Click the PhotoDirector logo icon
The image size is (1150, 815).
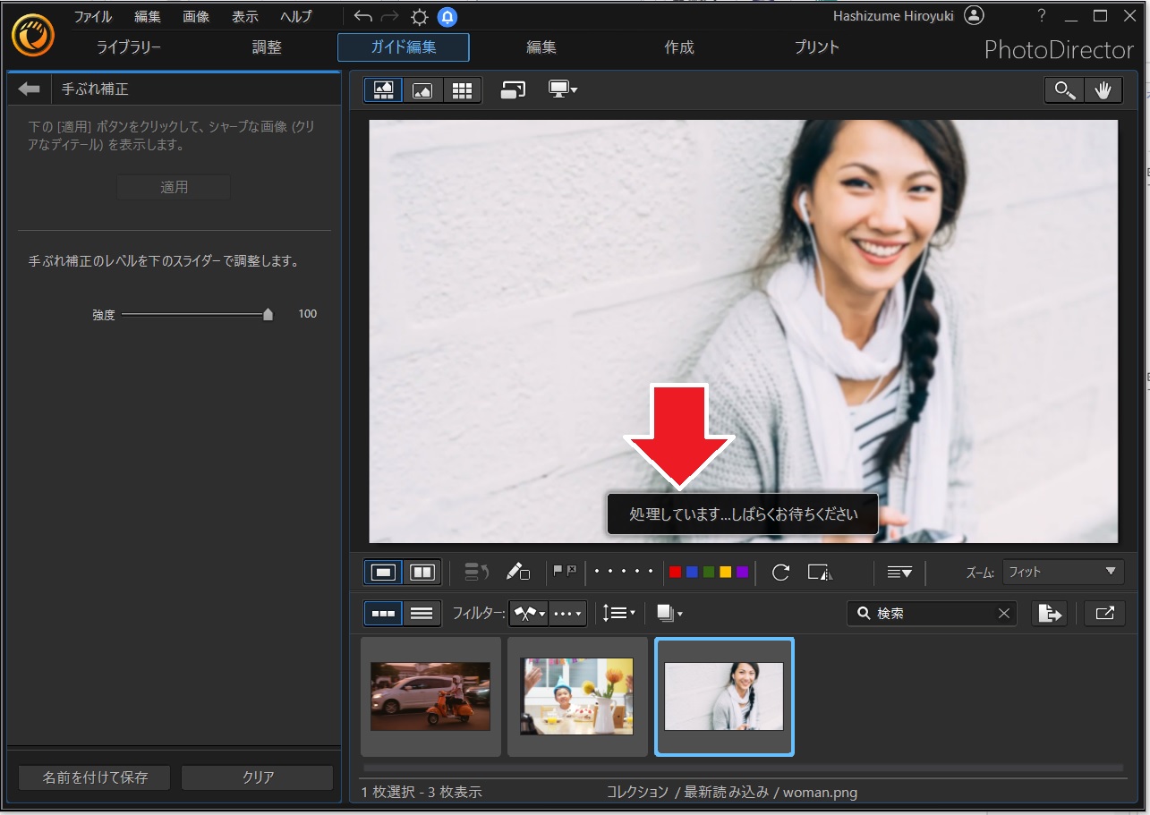coord(33,34)
